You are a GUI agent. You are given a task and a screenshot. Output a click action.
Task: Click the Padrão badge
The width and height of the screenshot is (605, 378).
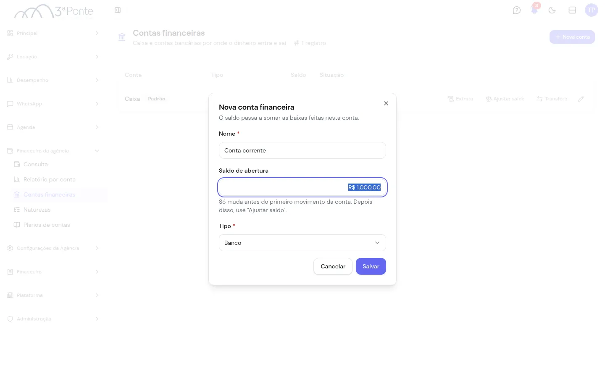pos(156,99)
